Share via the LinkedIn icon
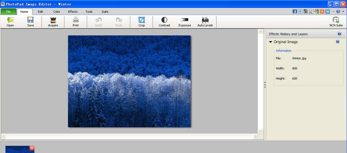347x153 pixels. 328,12
